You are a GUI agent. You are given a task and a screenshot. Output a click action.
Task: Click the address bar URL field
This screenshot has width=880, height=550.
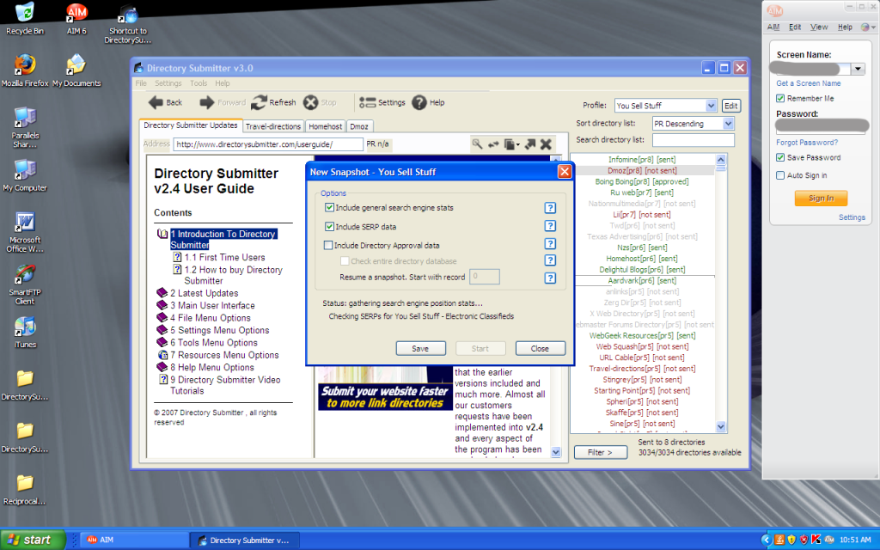point(268,144)
